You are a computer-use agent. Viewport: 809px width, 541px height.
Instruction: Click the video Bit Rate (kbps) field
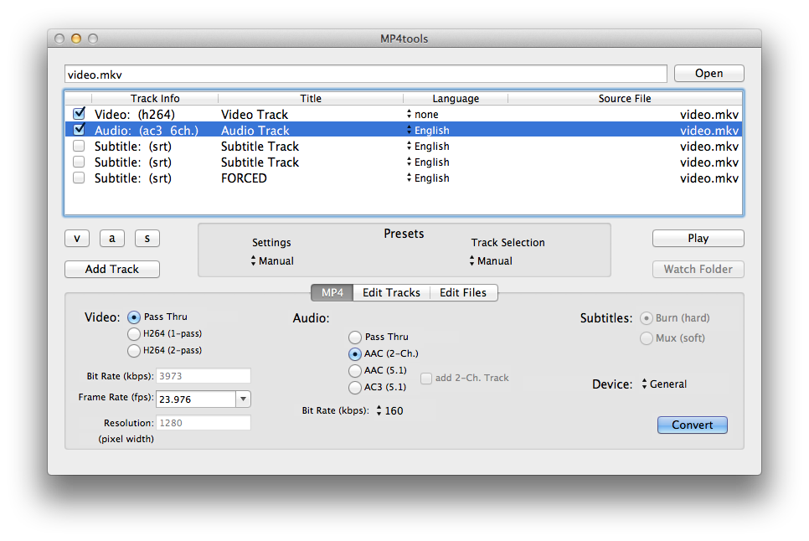tap(204, 376)
